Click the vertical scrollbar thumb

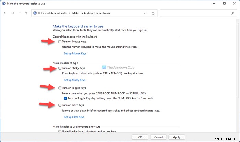click(238, 60)
